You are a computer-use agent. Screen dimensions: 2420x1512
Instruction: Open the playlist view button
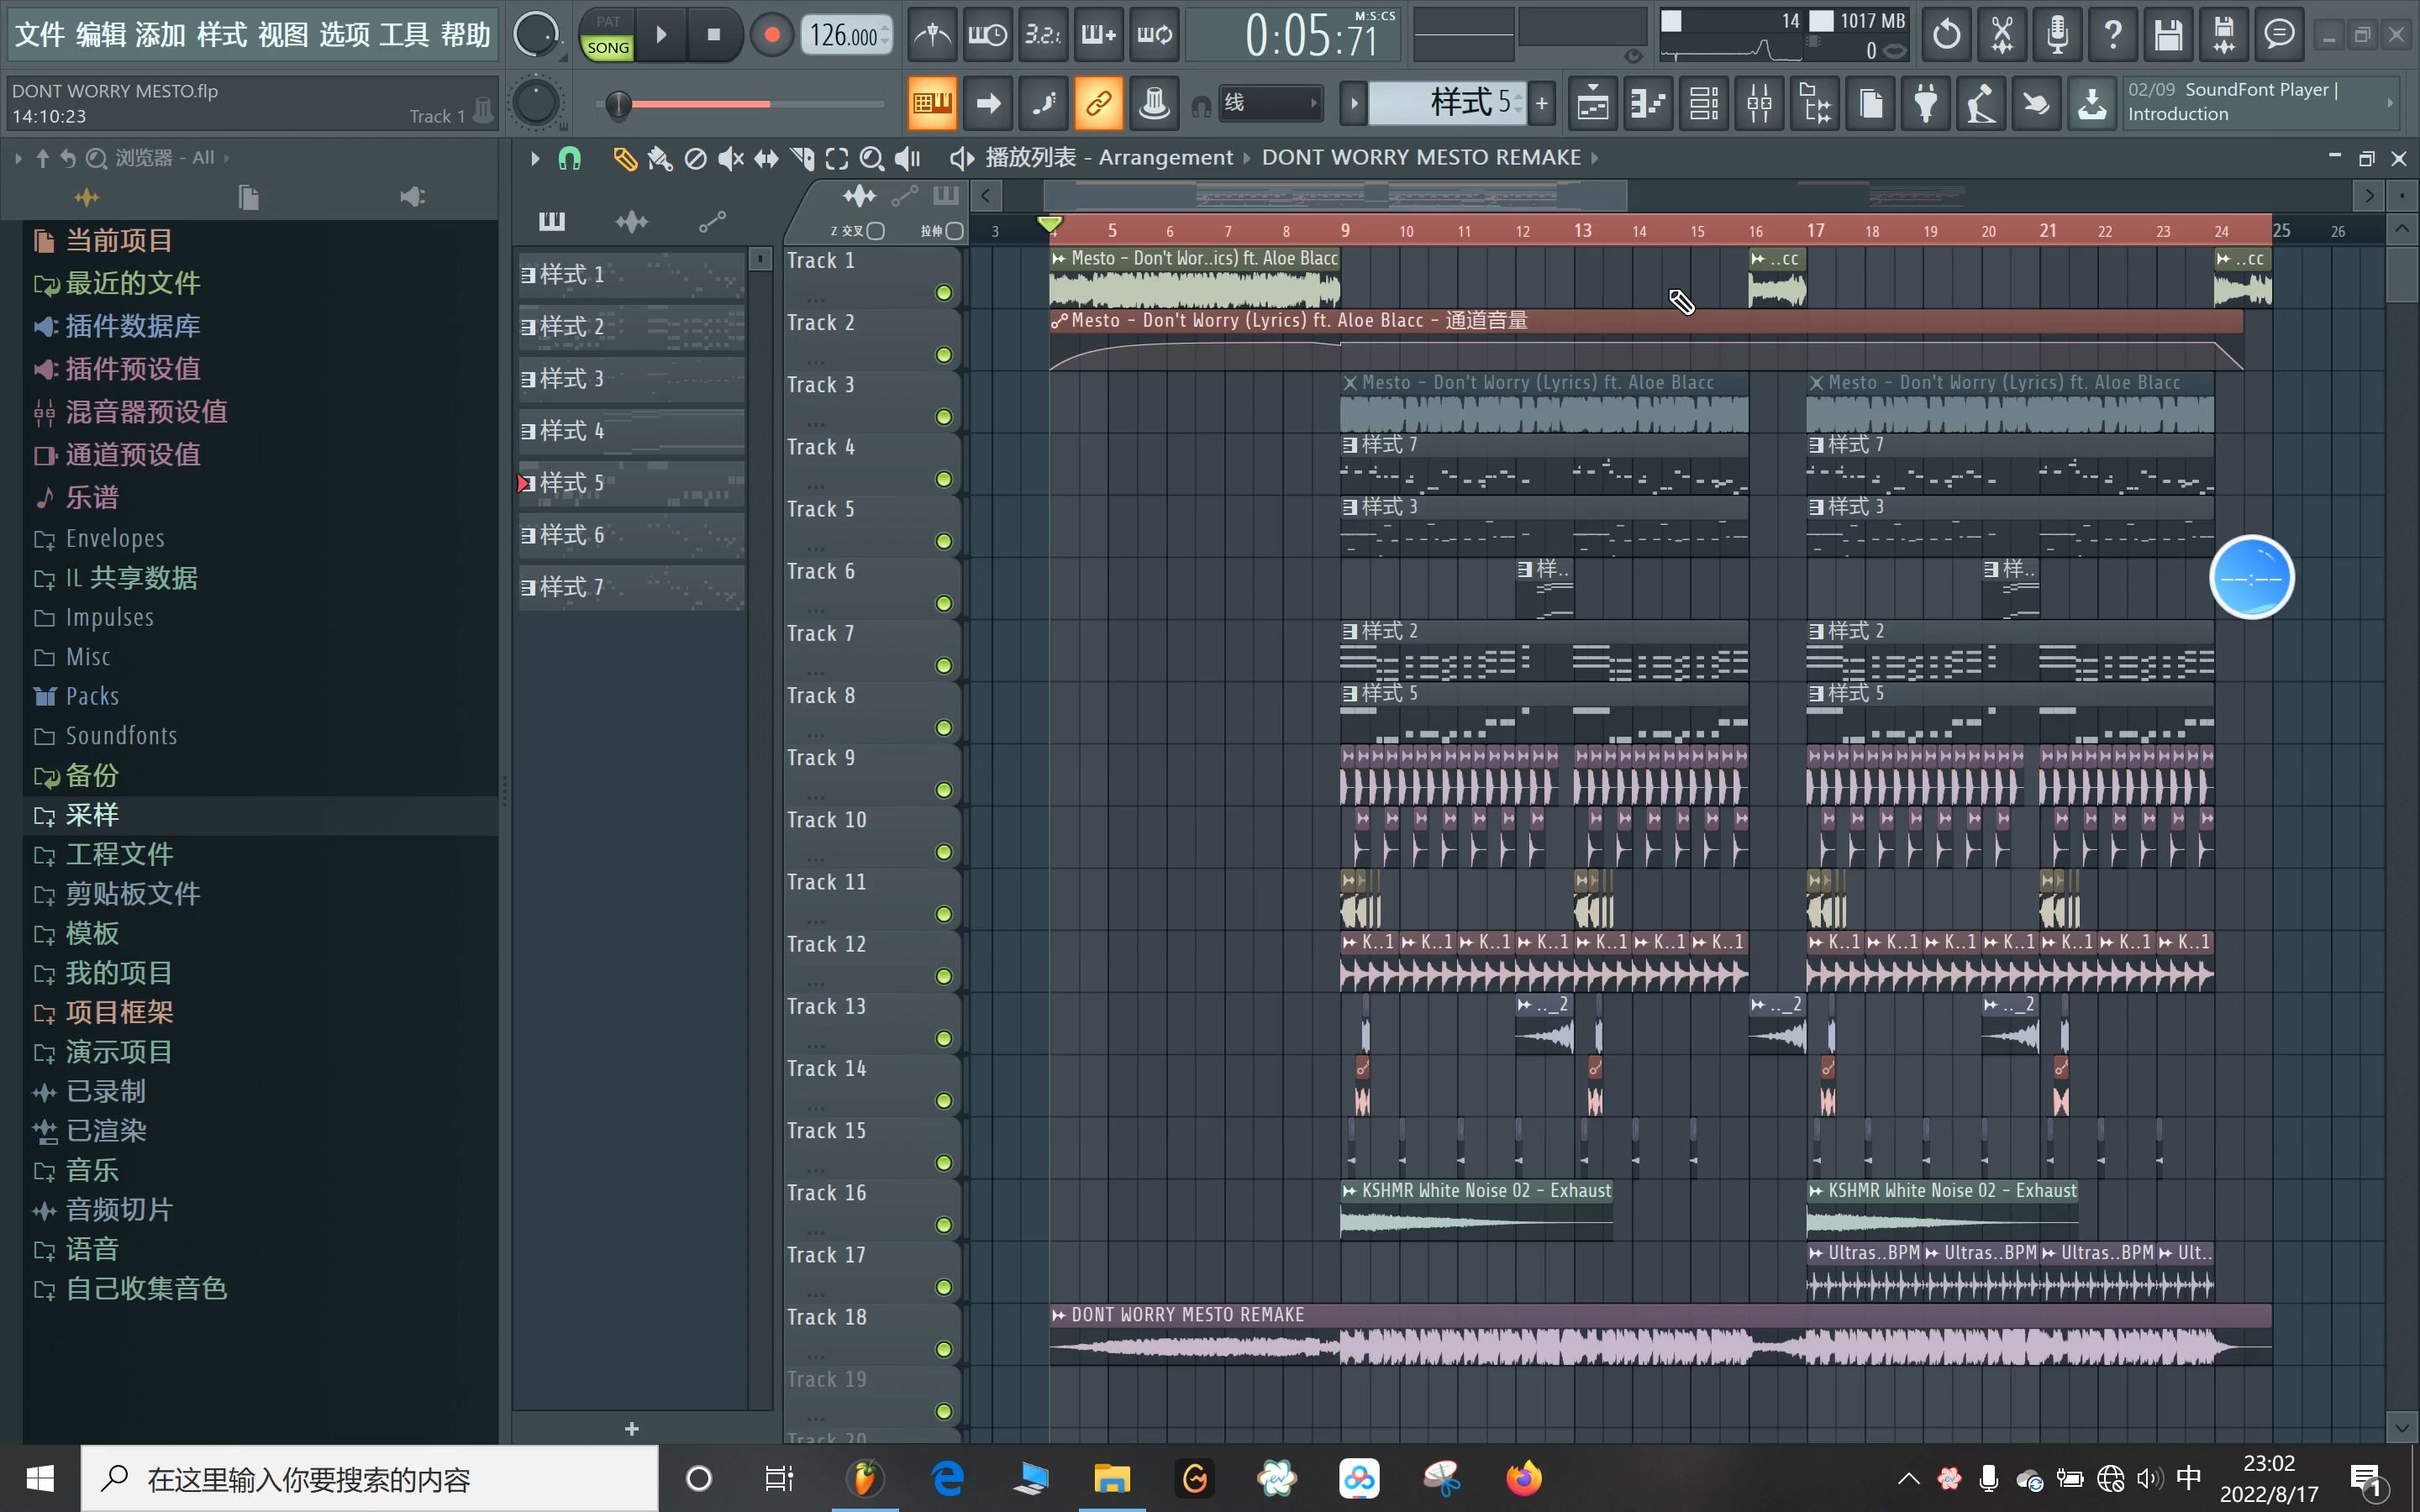pyautogui.click(x=1593, y=103)
